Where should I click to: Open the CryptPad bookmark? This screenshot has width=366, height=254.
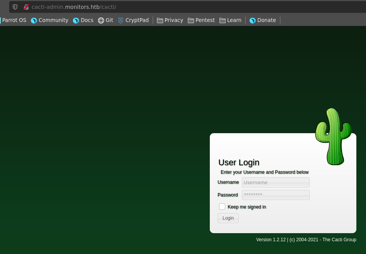[133, 20]
